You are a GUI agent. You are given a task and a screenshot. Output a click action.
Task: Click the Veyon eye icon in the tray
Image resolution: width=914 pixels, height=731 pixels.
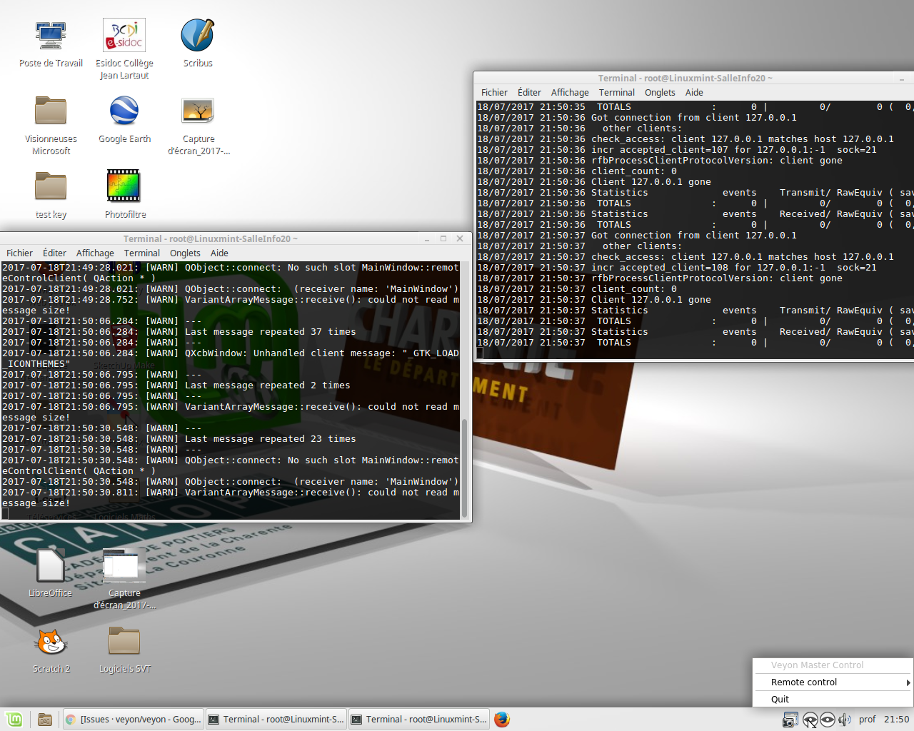(x=809, y=720)
